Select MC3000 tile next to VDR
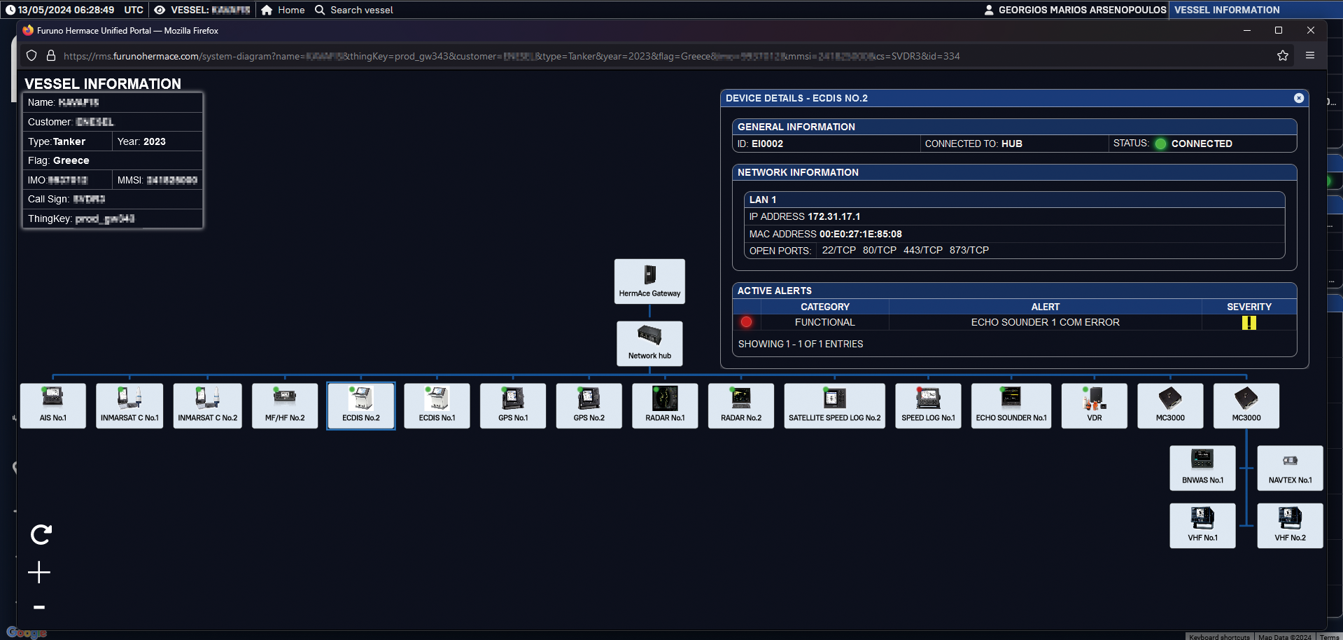 click(x=1170, y=405)
